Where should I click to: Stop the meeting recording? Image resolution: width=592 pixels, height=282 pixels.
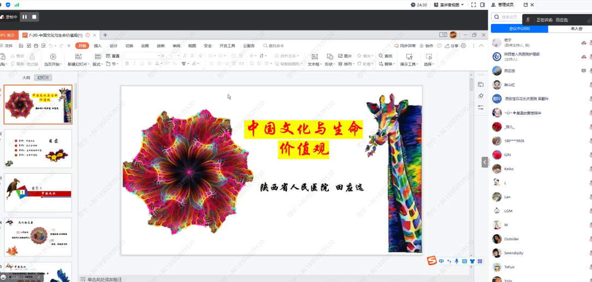[34, 17]
